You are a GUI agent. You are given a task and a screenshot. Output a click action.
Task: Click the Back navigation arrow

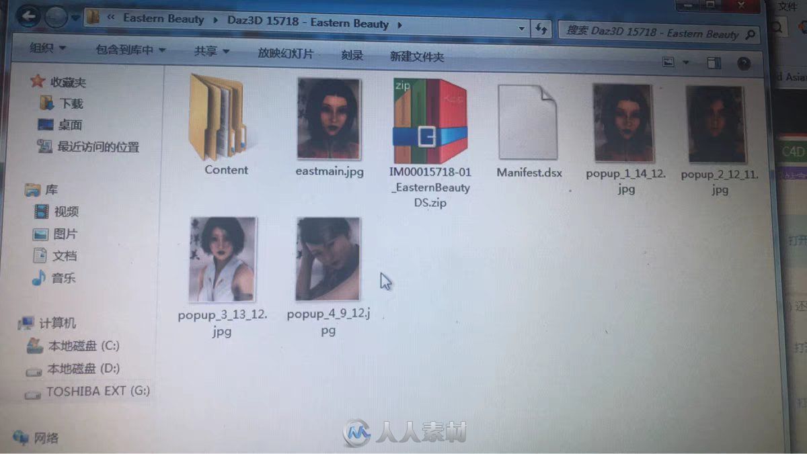(x=30, y=16)
